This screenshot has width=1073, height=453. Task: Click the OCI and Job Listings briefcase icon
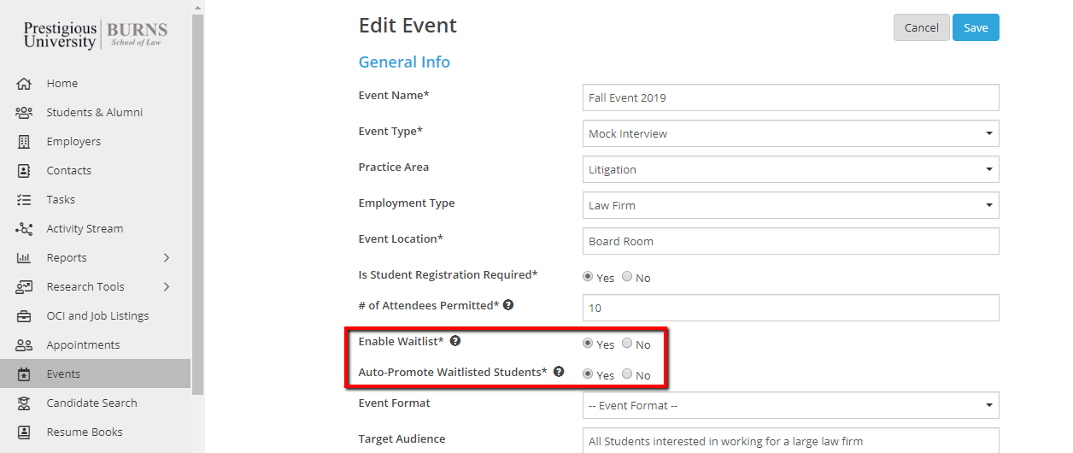[24, 316]
